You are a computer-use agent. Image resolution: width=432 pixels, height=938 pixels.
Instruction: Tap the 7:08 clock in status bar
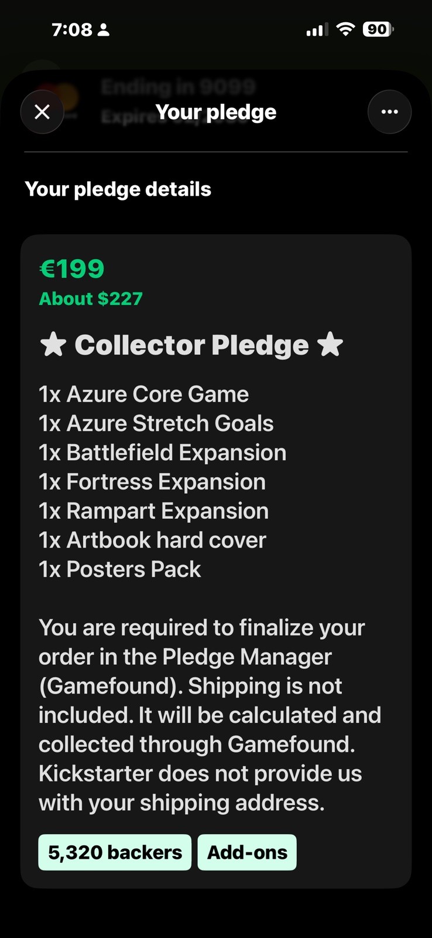coord(72,29)
